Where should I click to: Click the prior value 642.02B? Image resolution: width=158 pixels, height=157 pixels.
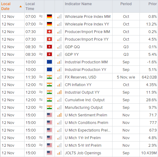149,77
